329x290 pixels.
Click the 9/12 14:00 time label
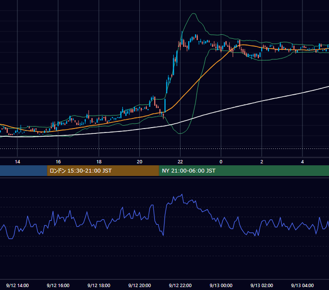click(17, 285)
